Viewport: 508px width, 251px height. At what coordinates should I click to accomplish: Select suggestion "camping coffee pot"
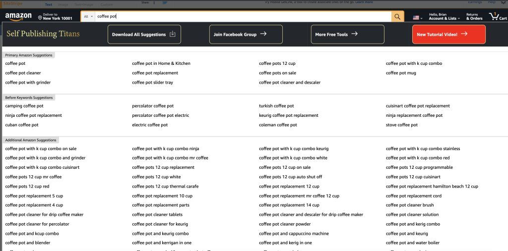click(x=24, y=106)
